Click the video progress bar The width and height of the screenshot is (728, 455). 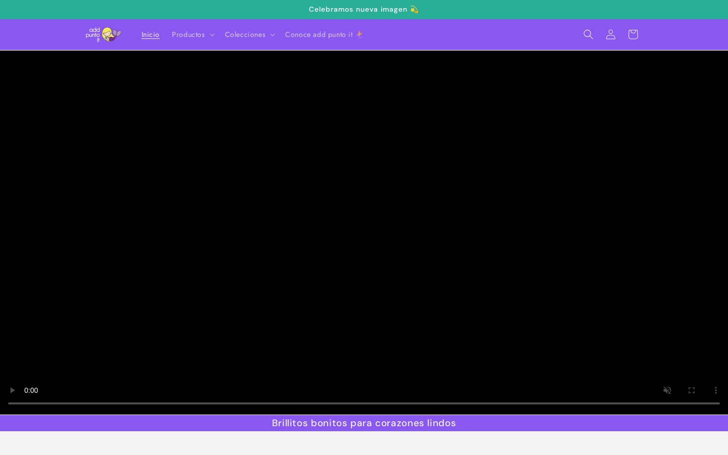tap(364, 403)
